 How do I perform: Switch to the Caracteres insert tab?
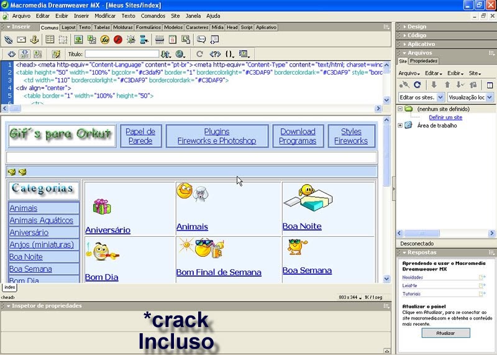click(197, 27)
